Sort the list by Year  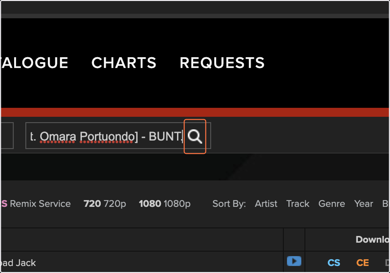pos(363,204)
